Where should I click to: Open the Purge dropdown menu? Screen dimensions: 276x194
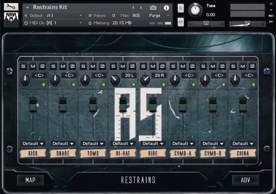click(160, 16)
